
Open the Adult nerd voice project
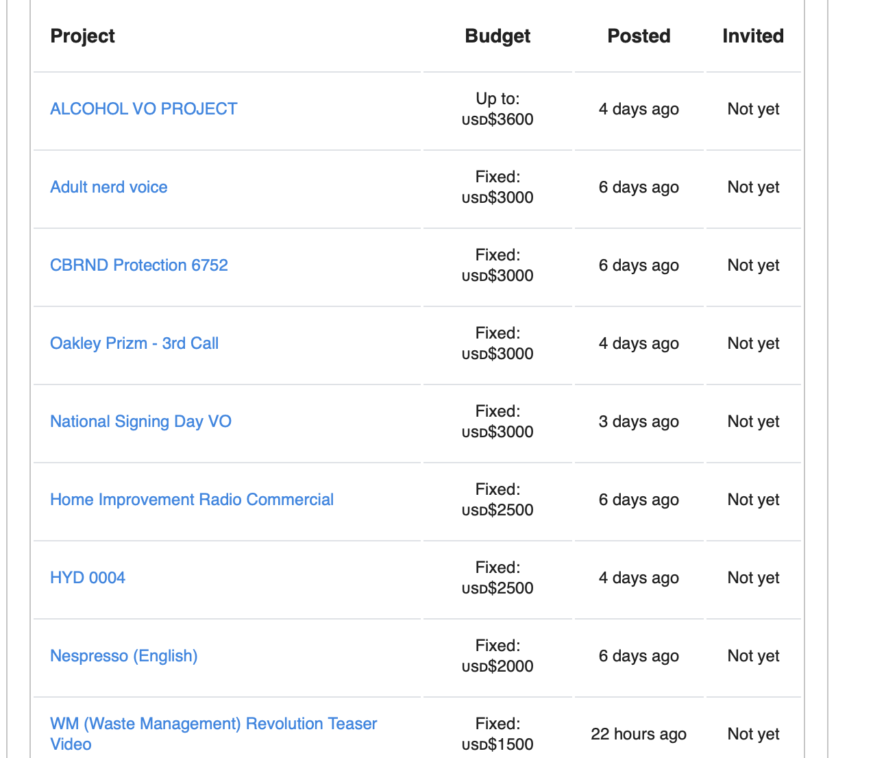(108, 187)
